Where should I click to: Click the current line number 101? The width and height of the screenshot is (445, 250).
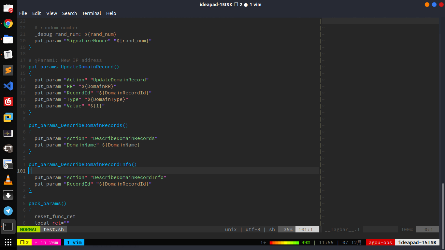coord(21,171)
